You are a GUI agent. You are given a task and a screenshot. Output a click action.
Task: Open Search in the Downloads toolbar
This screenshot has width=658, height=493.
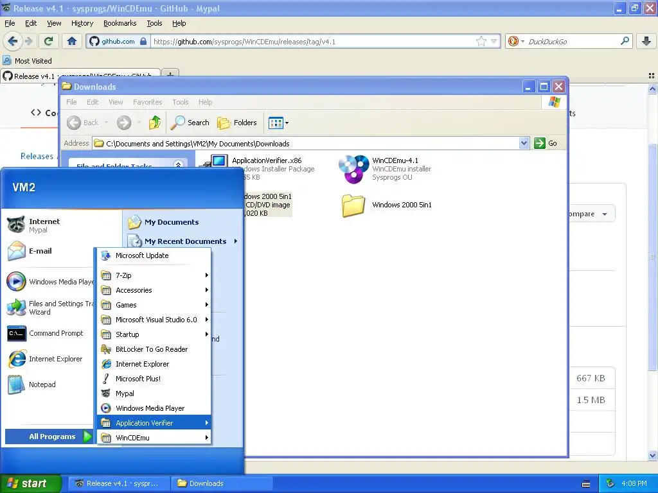pos(190,123)
